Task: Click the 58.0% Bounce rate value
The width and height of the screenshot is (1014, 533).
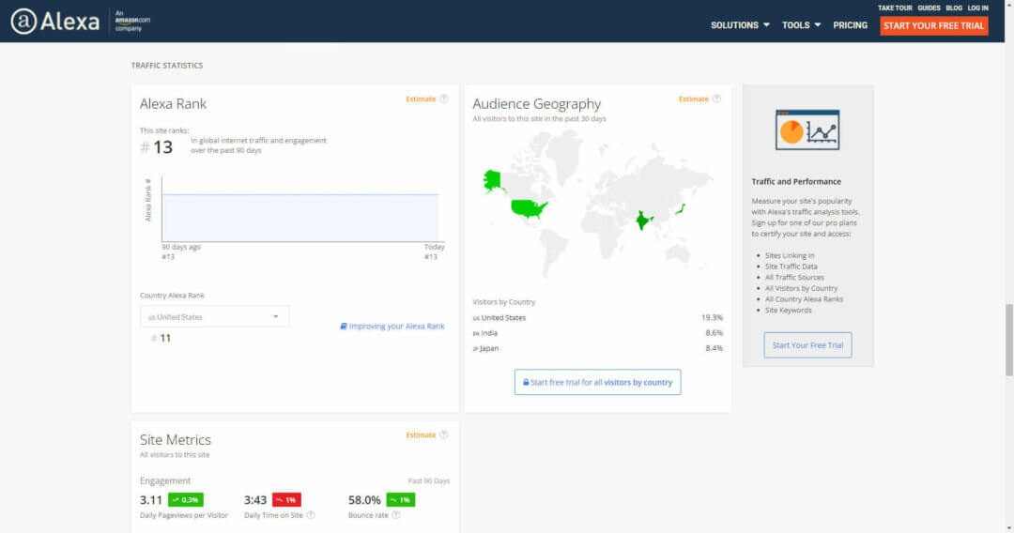Action: click(x=364, y=500)
